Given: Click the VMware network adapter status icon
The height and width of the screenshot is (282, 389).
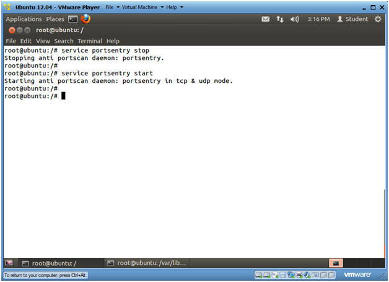Looking at the screenshot, I should click(x=291, y=275).
